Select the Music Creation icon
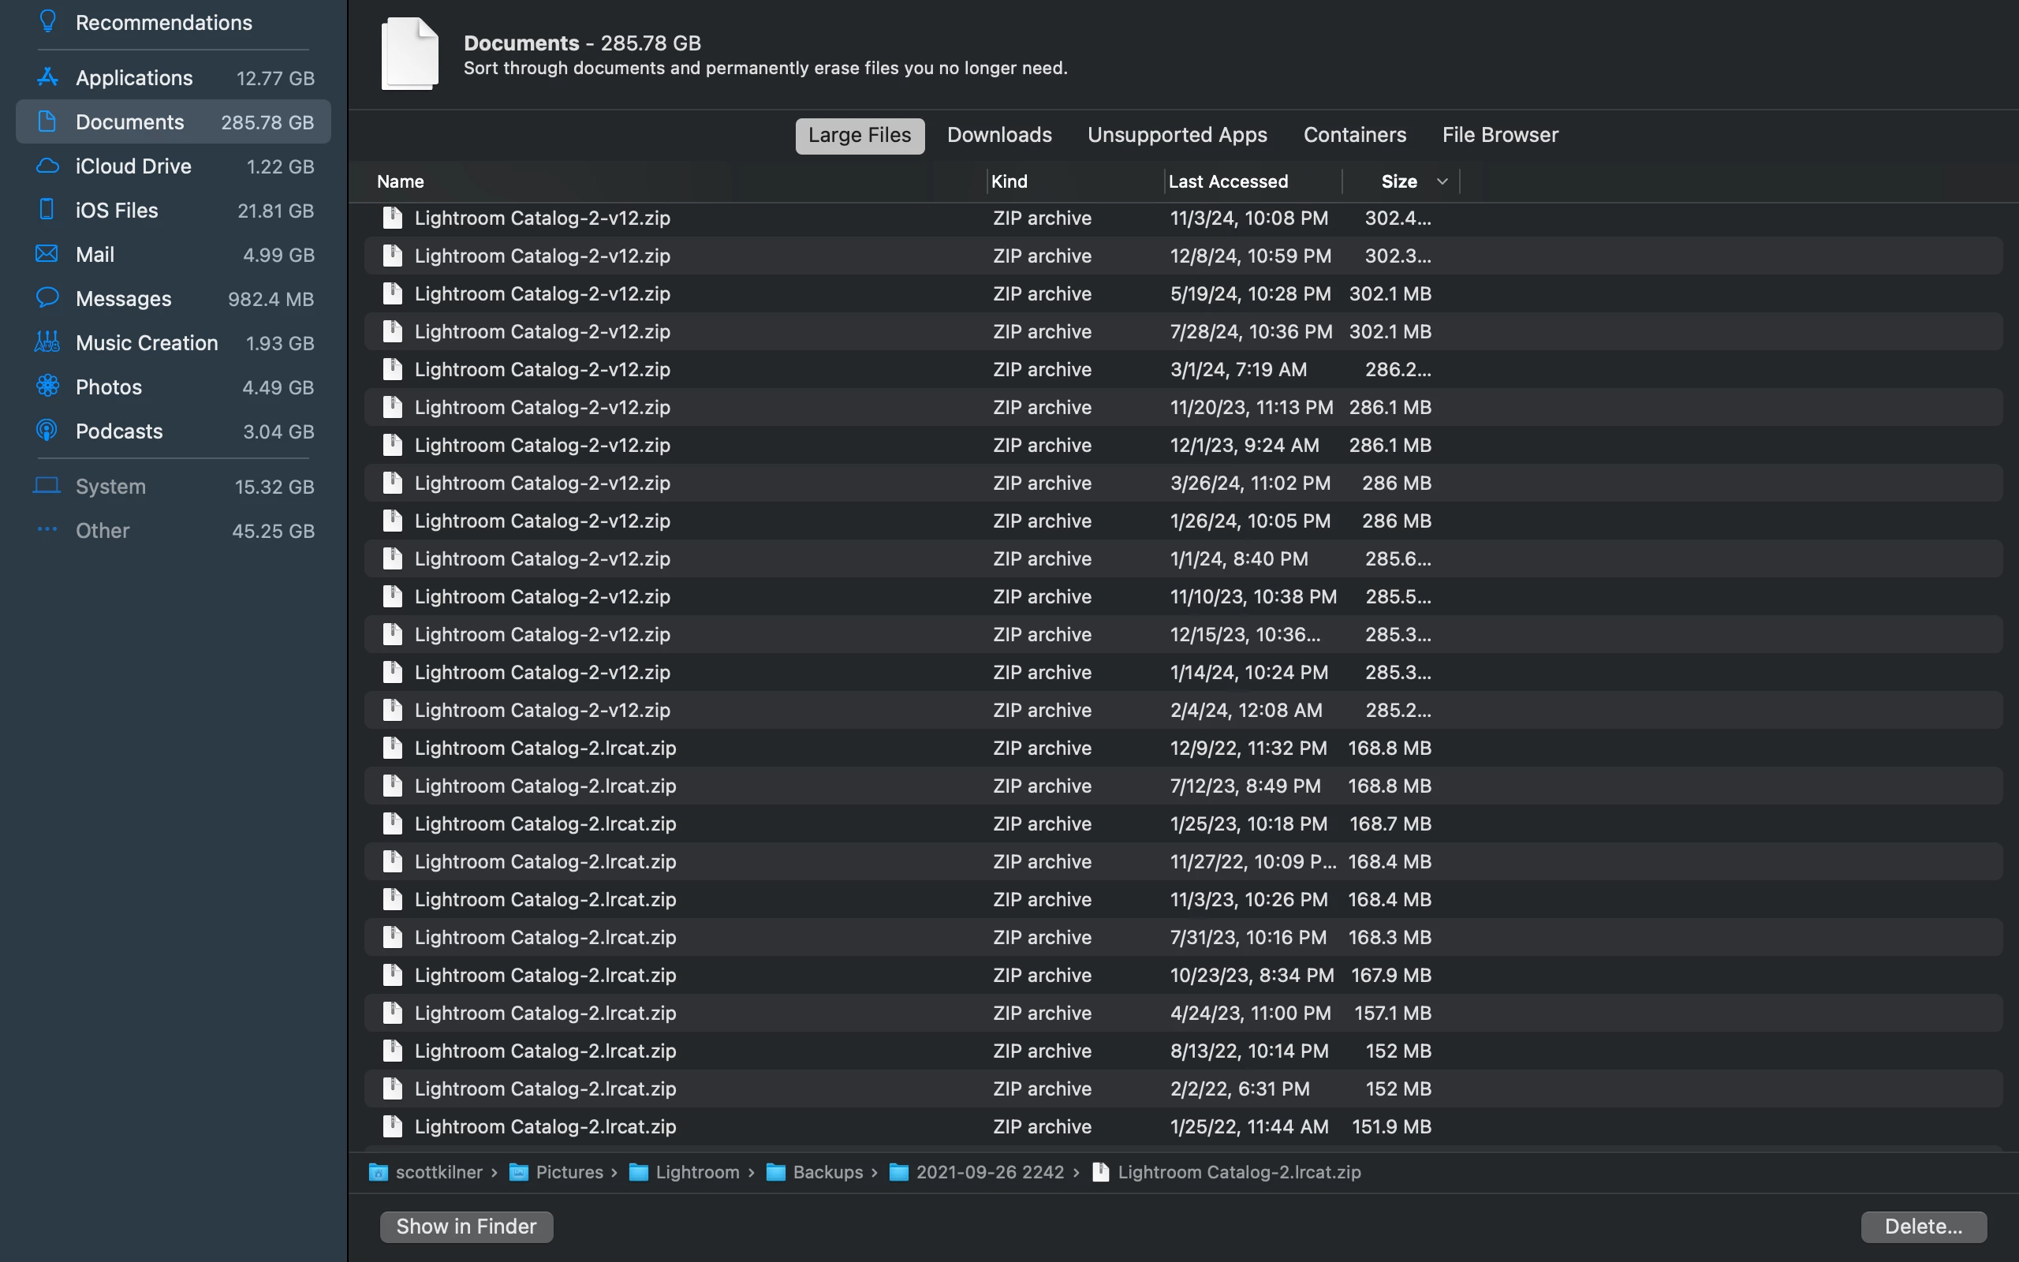Viewport: 2019px width, 1262px height. coord(47,342)
